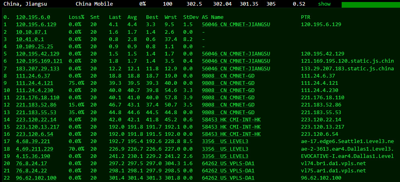This screenshot has height=182, width=400.
Task: Click the 10.109.25.25 IP link
Action: pyautogui.click(x=33, y=47)
